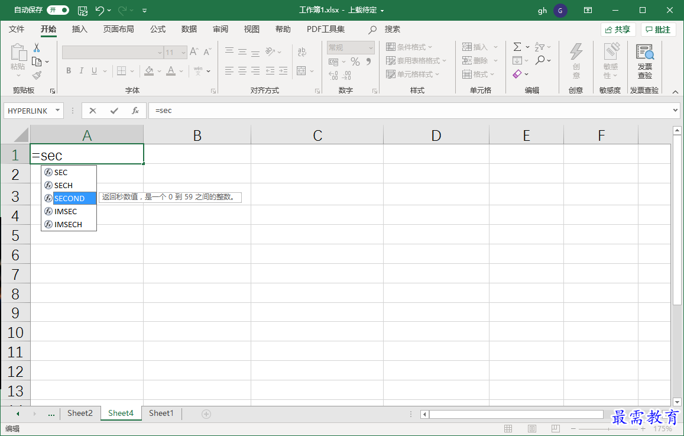Image resolution: width=684 pixels, height=436 pixels.
Task: Open the PDF工具集 tab
Action: pyautogui.click(x=325, y=29)
